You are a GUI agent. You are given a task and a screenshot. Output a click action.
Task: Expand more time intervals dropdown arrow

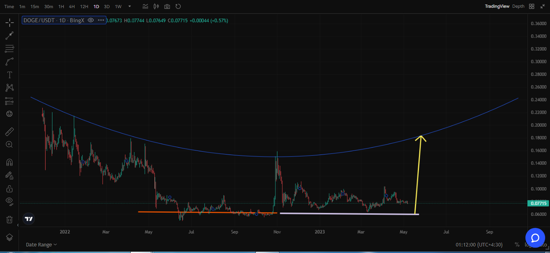[x=130, y=6]
